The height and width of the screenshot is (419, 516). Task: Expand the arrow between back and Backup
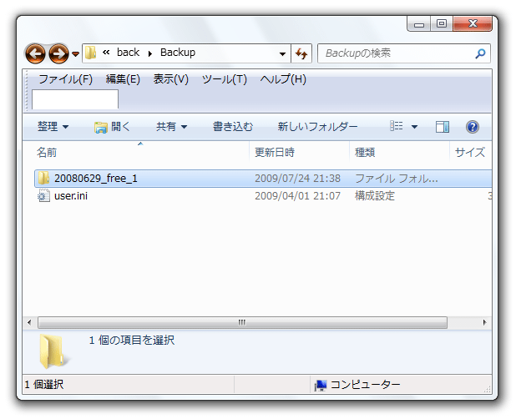[150, 53]
